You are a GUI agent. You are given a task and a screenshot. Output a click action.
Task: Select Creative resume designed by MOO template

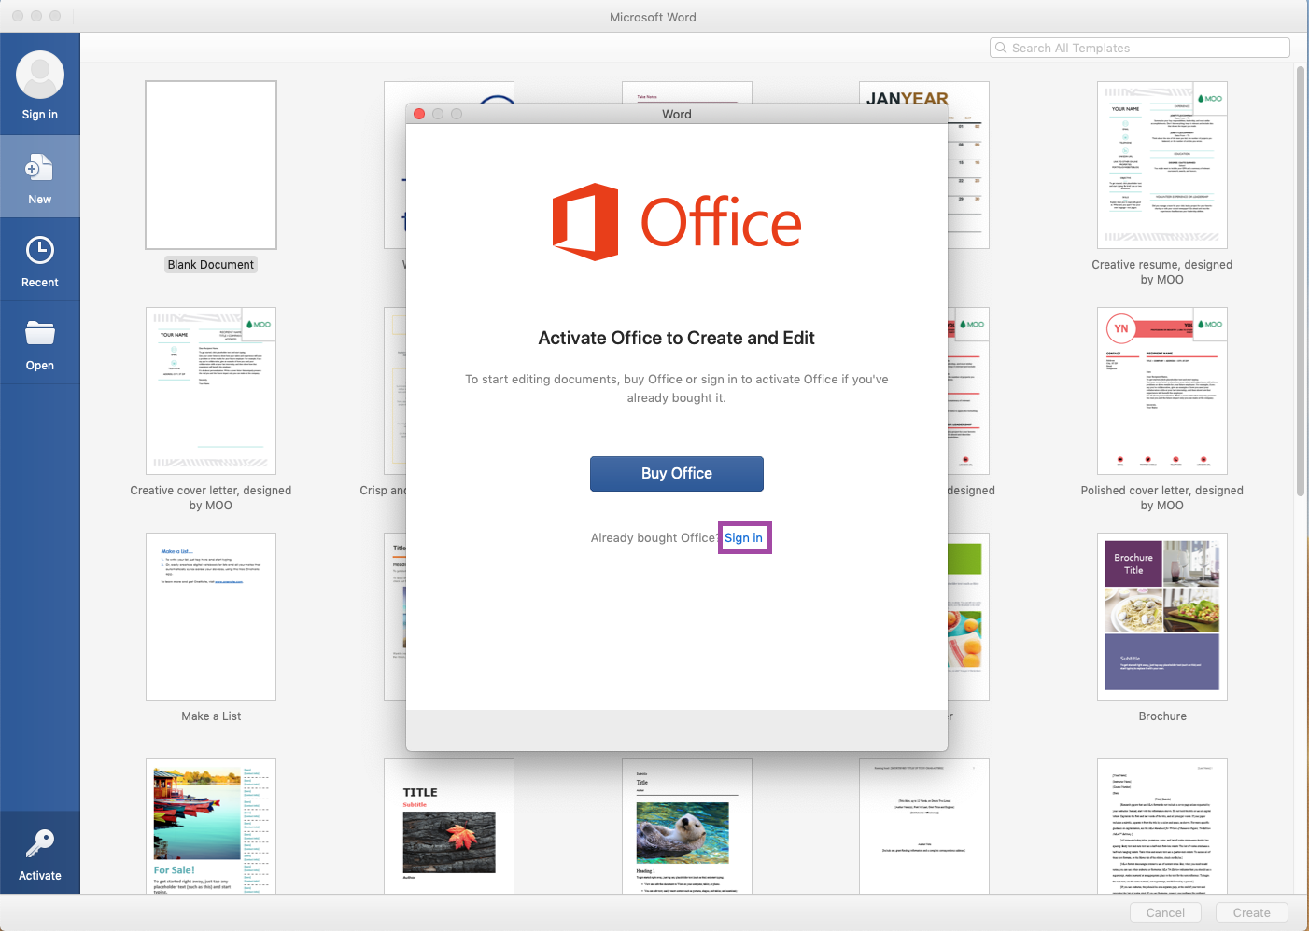[1162, 165]
